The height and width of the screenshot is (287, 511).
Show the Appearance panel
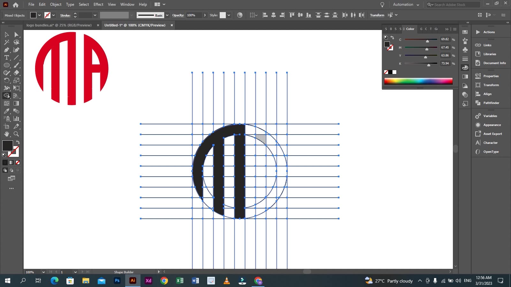point(491,125)
